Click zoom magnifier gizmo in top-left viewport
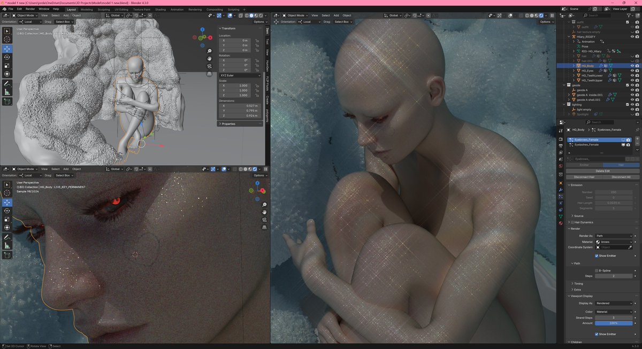This screenshot has width=642, height=349. 209,51
